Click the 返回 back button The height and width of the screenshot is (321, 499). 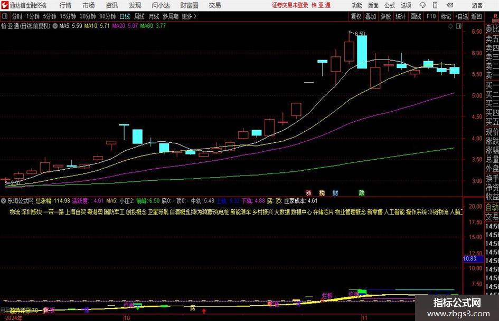[476, 16]
